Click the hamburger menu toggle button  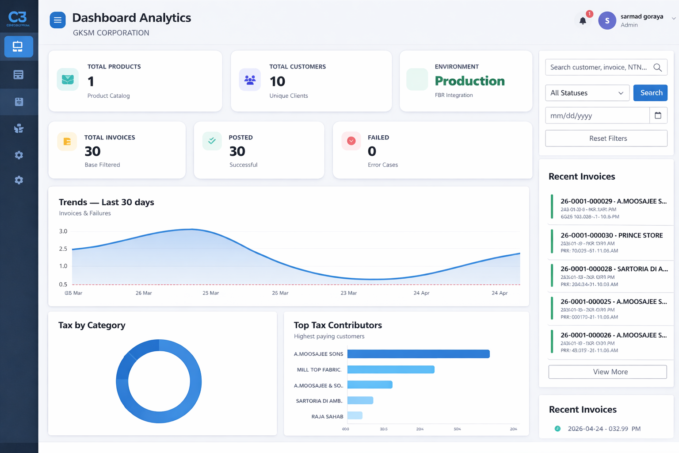57,20
